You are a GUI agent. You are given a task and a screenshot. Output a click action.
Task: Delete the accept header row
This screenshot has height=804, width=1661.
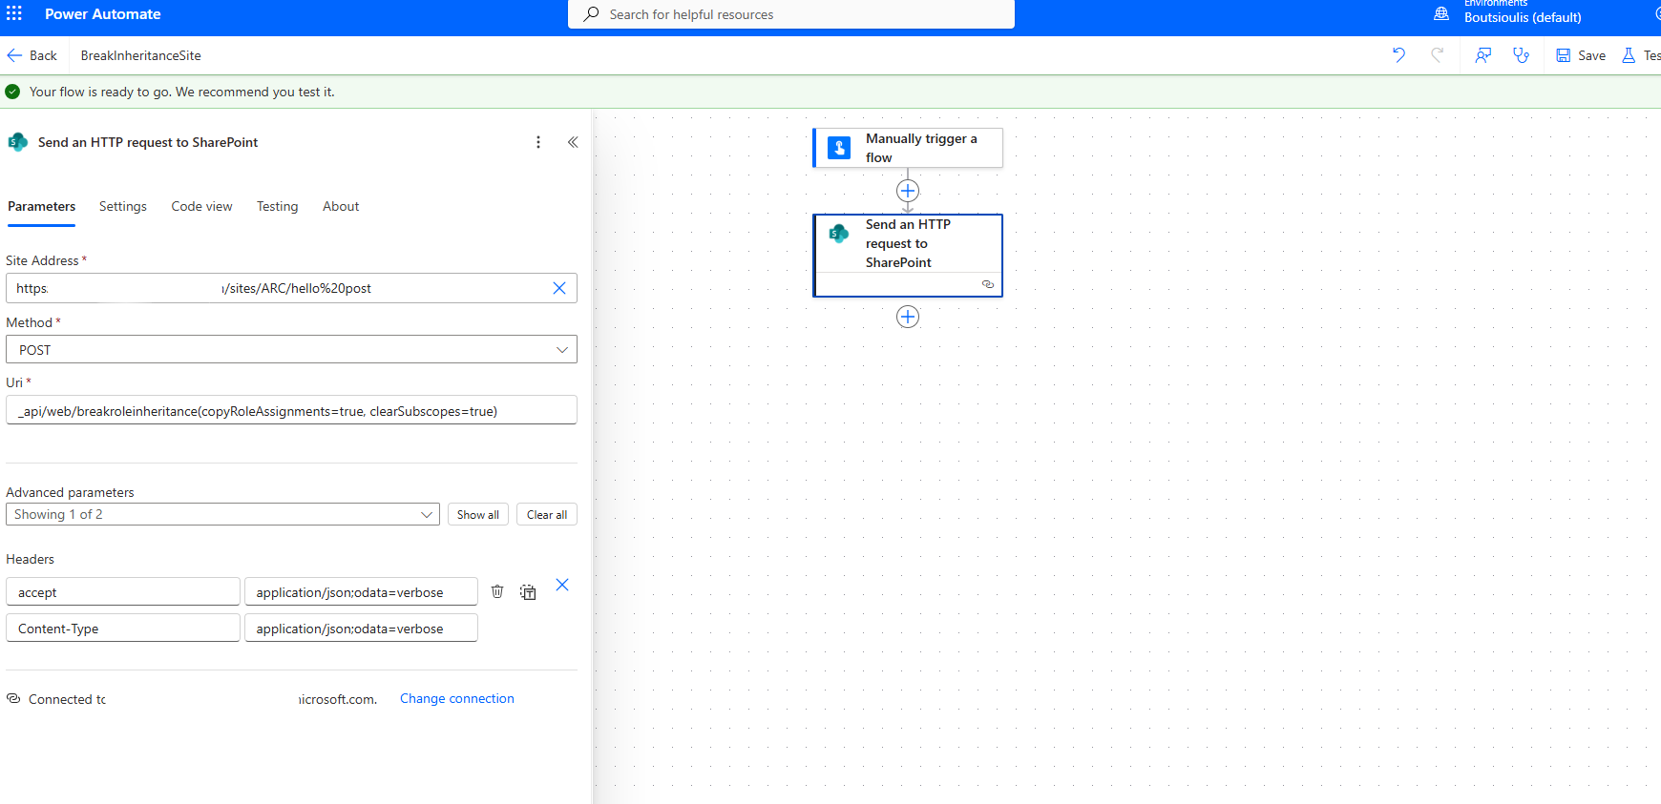pos(497,591)
